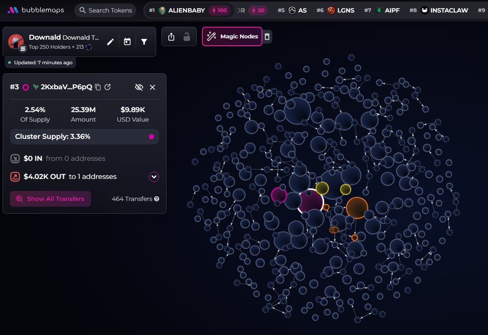Click the trash delete icon
Screen dimensions: 488x335
267,37
